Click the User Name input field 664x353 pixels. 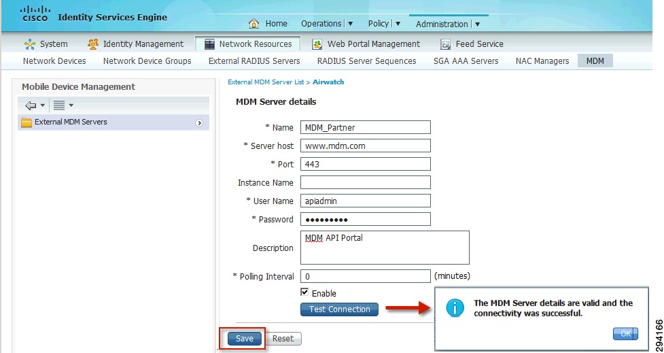click(366, 201)
